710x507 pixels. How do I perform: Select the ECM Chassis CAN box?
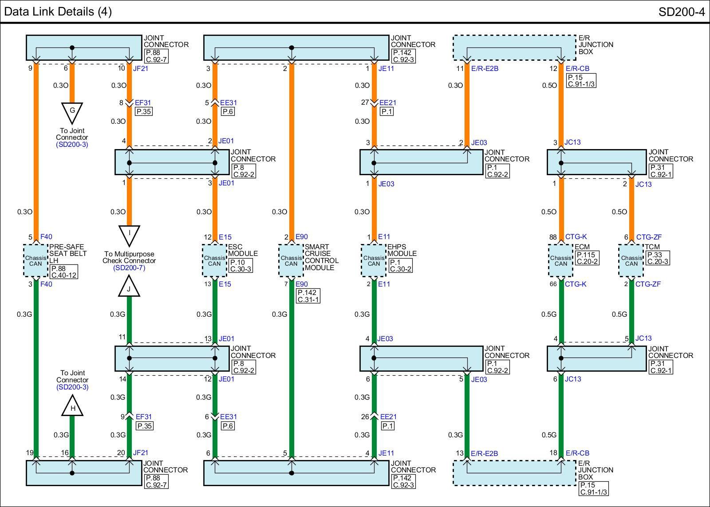[x=560, y=260]
